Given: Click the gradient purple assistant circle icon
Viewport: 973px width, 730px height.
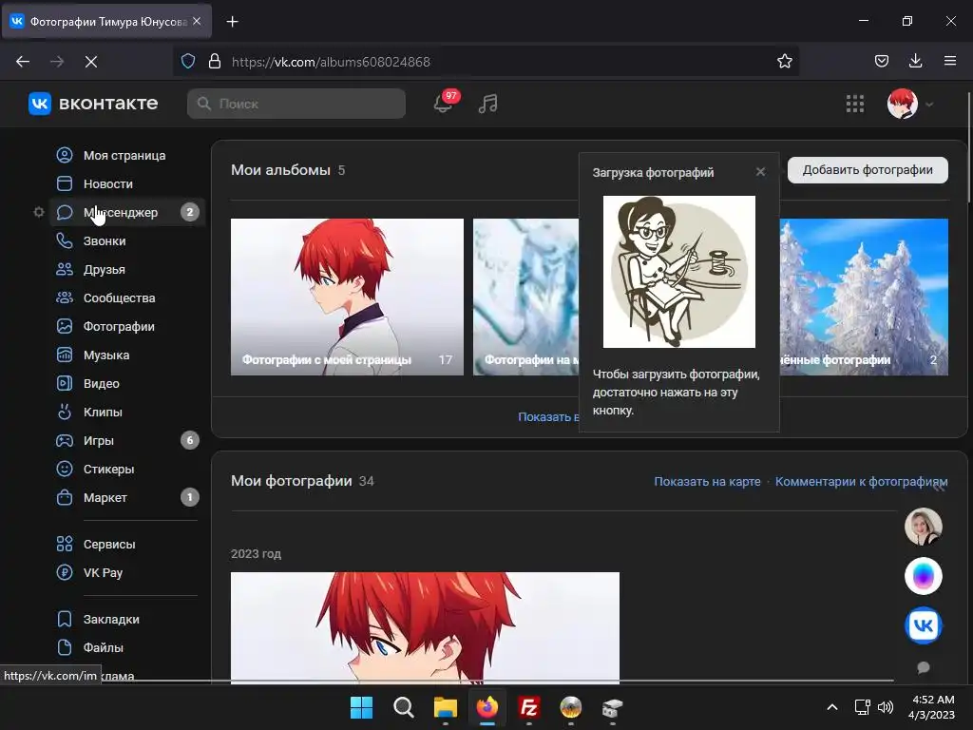Looking at the screenshot, I should [x=924, y=576].
